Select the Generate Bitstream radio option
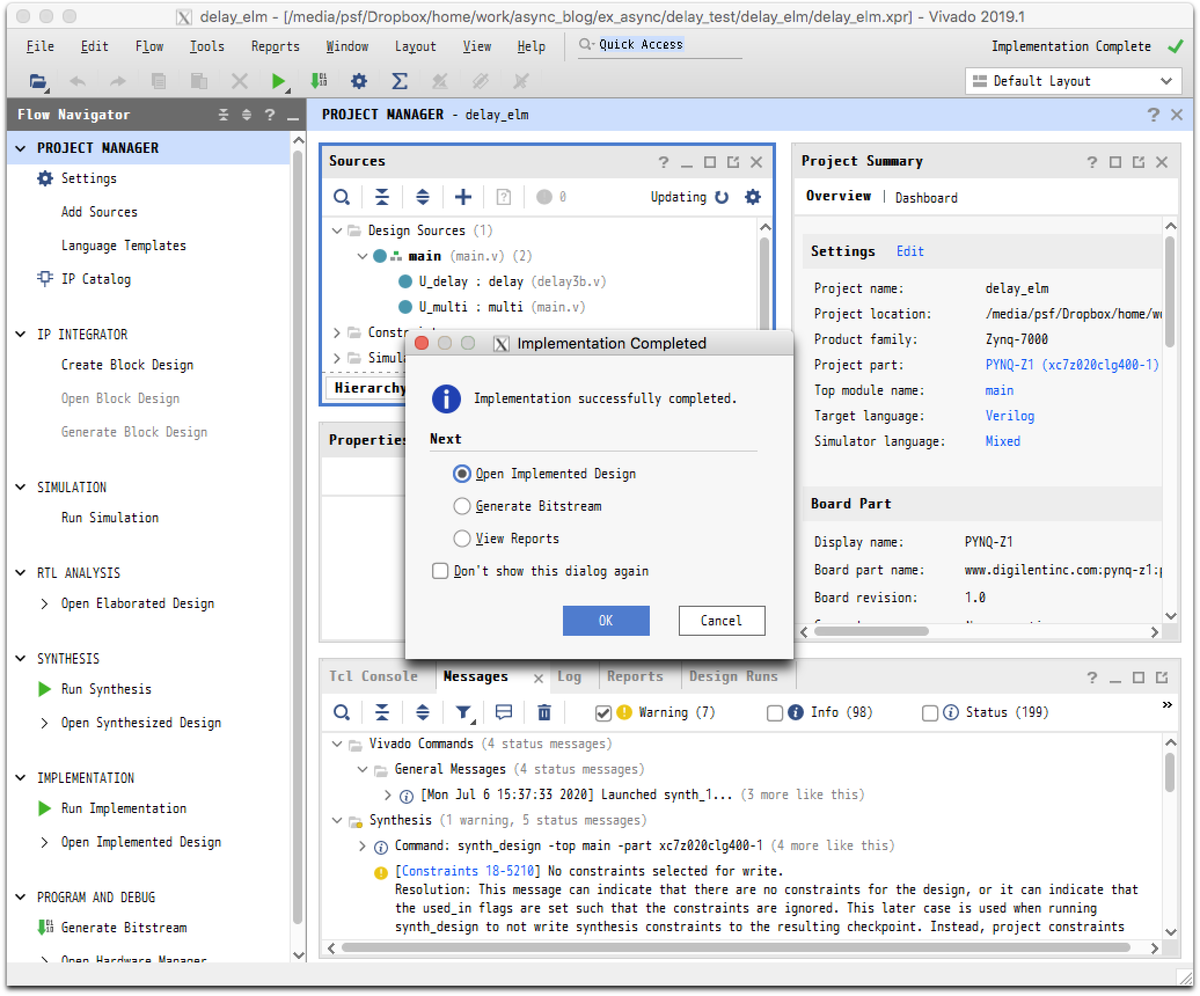This screenshot has height=996, width=1200. [x=462, y=506]
